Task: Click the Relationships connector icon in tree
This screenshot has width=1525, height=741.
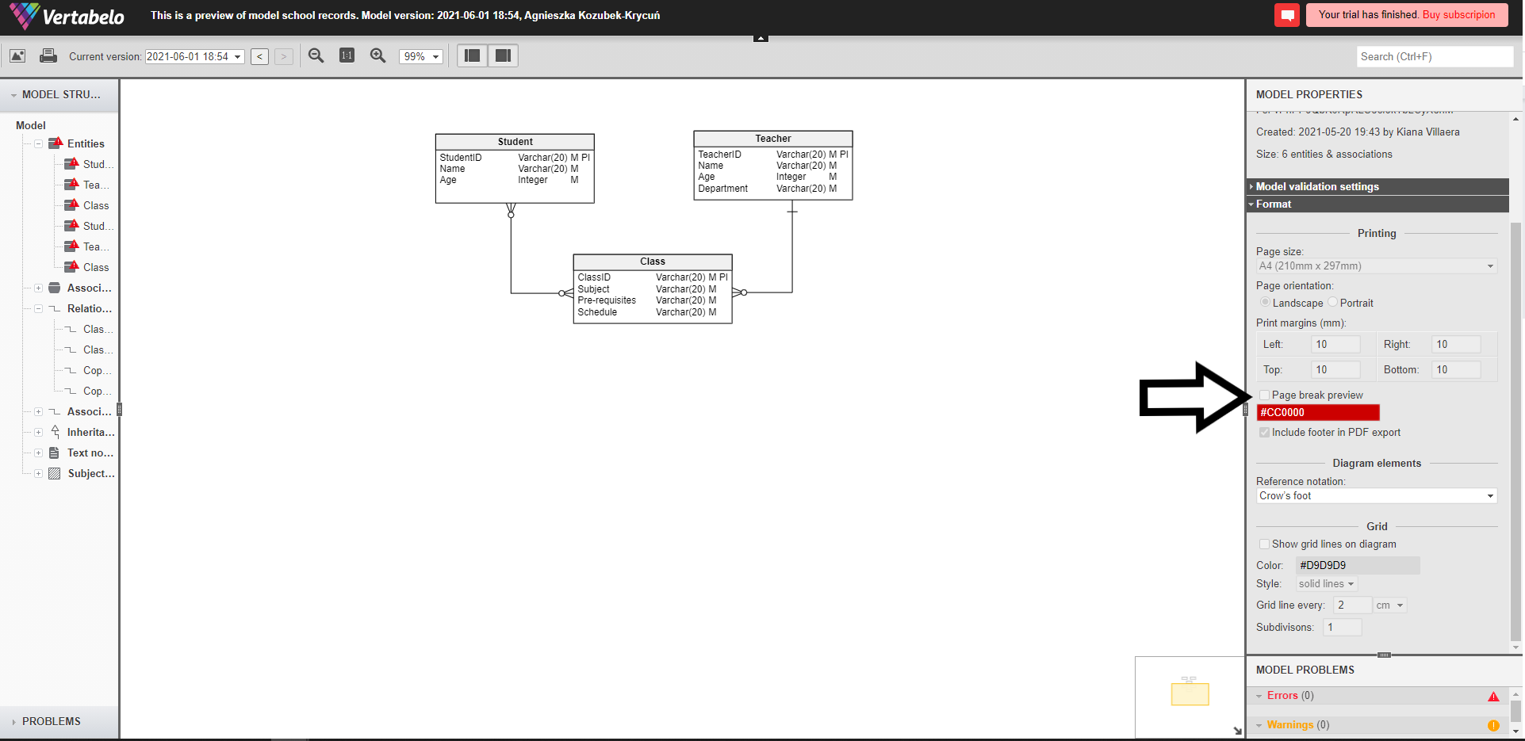Action: pyautogui.click(x=54, y=308)
